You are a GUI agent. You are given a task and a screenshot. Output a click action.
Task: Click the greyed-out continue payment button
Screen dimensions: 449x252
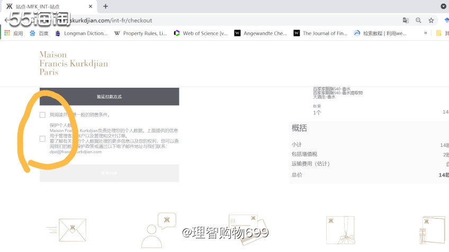(x=110, y=173)
